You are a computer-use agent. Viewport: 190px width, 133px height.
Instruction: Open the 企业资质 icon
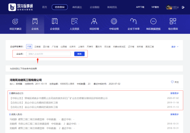55,21
